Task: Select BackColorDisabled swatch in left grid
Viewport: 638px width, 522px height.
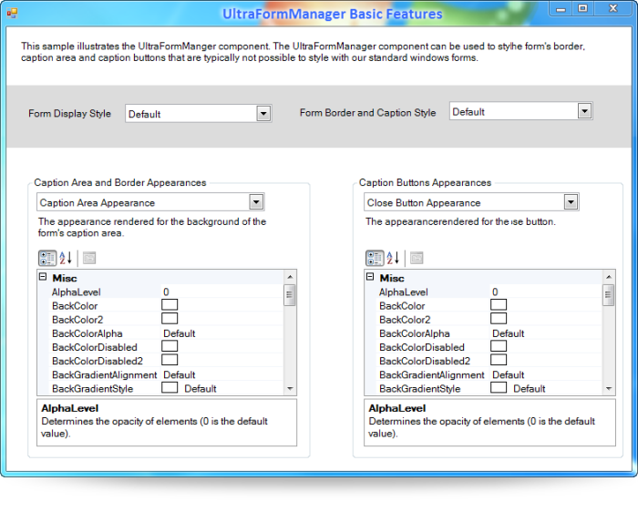Action: 170,346
